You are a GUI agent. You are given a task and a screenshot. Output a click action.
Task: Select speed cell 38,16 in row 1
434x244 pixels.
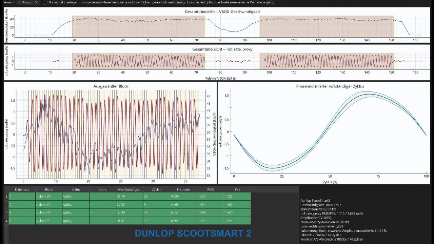pyautogui.click(x=130, y=197)
